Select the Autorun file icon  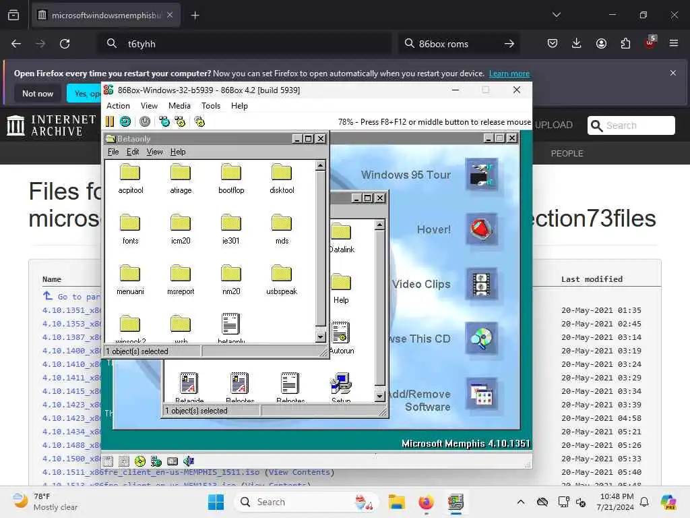341,339
